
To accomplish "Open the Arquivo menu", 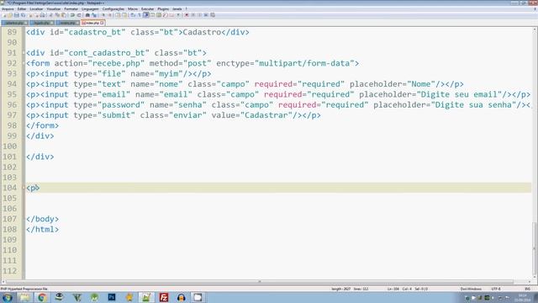I will tap(8, 9).
